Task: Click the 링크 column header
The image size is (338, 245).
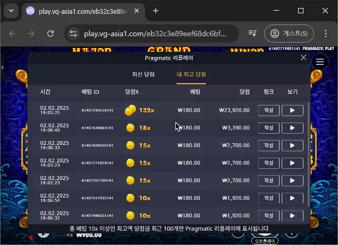Action: click(269, 92)
